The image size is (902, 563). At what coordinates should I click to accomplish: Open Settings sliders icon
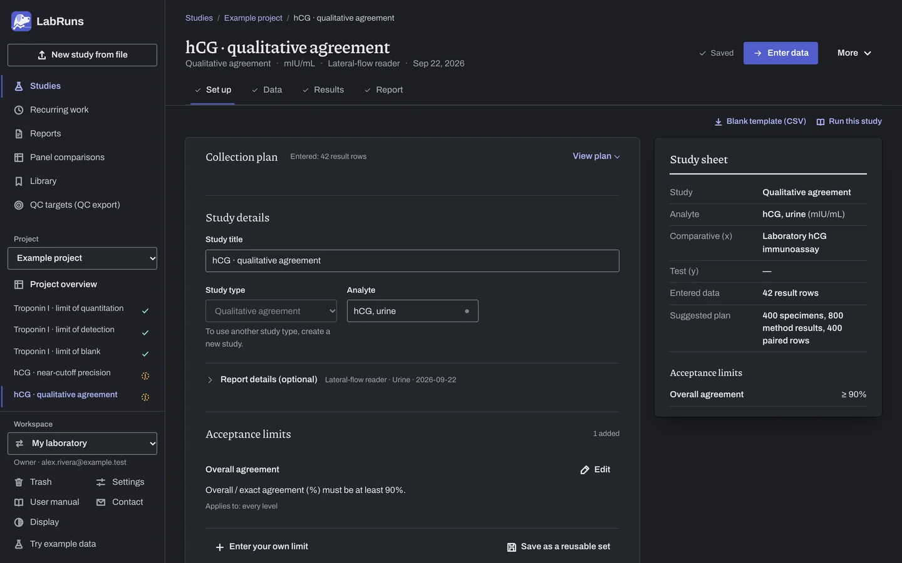tap(101, 482)
